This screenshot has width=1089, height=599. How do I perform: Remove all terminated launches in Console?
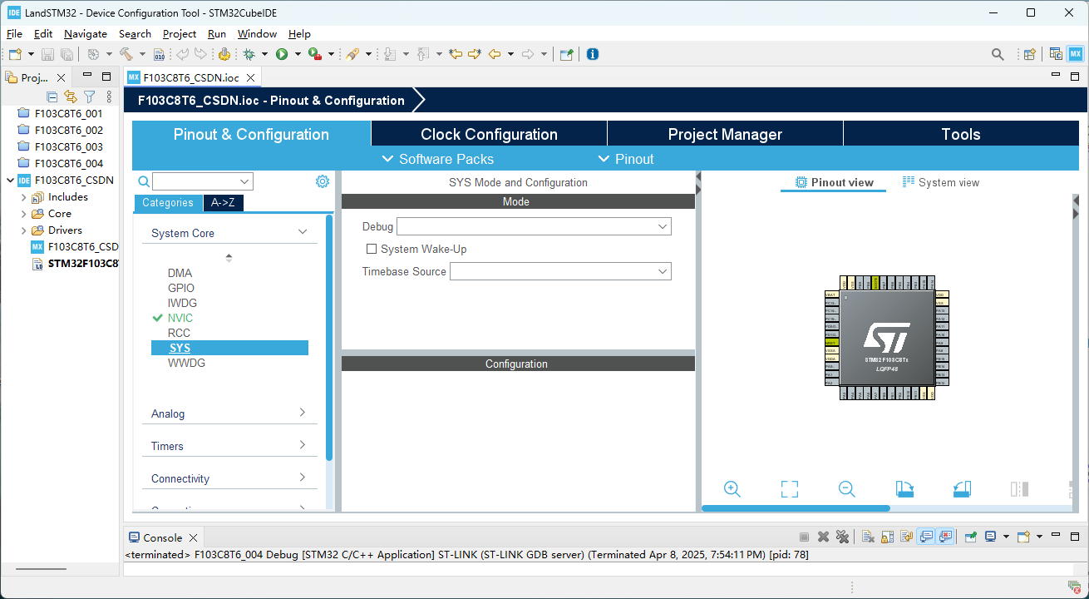[x=842, y=537]
